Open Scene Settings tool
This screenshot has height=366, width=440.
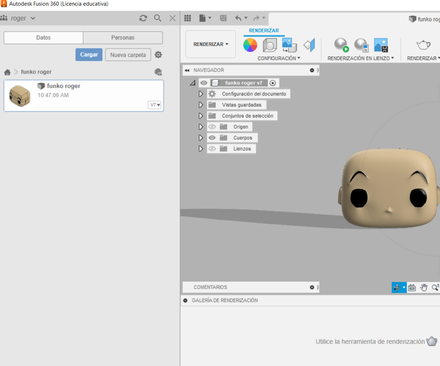(x=270, y=45)
